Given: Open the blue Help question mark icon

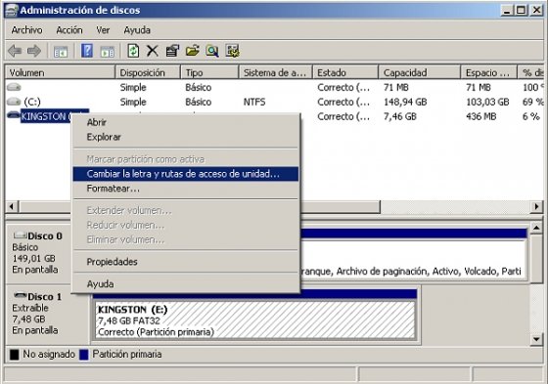Looking at the screenshot, I should coord(87,51).
